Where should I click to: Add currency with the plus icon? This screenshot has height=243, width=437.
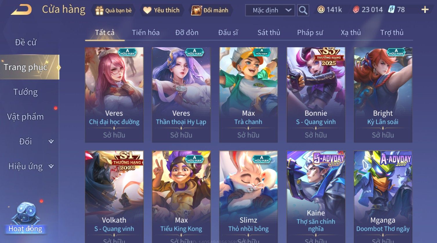pos(425,10)
